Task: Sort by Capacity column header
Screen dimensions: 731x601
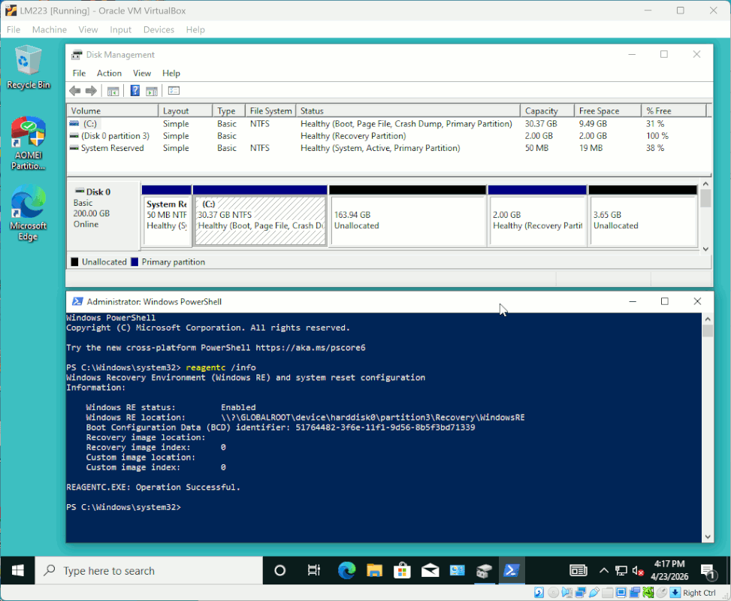Action: coord(547,110)
